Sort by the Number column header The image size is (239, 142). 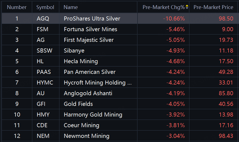click(x=17, y=7)
